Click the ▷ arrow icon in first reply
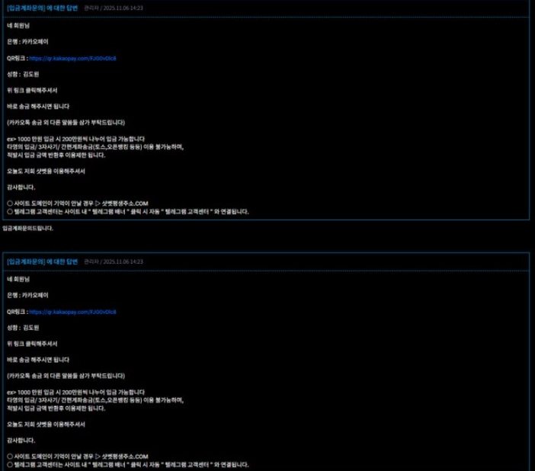Screen dimensions: 535x471 point(98,203)
